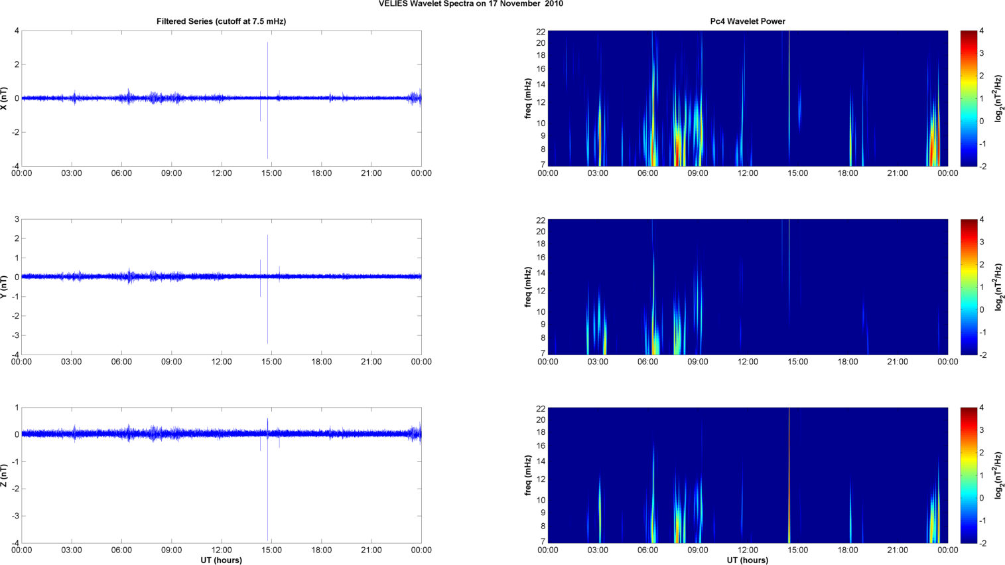Viewport: 1005px width, 565px height.
Task: Select the Z (nT) axis label
Action: pos(5,475)
